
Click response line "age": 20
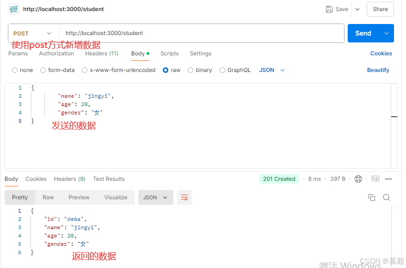tap(60, 236)
